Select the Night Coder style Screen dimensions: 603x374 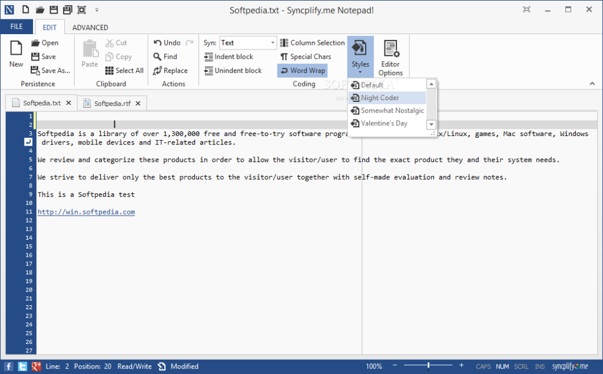point(380,98)
